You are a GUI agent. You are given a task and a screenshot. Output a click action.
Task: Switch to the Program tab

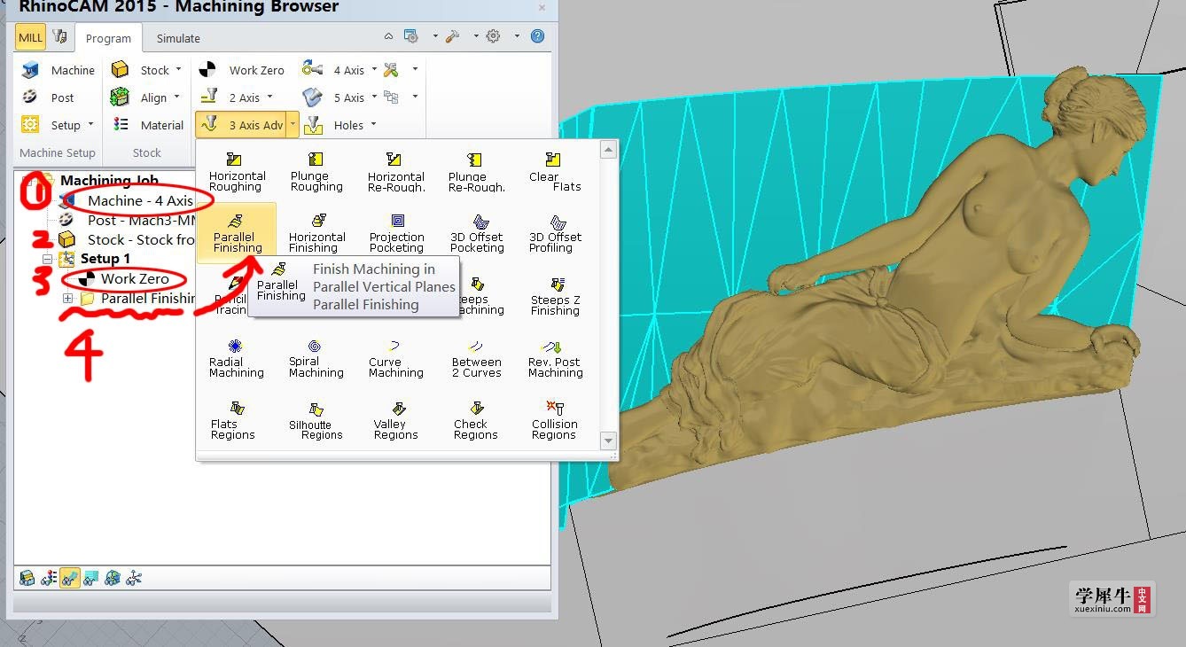[108, 38]
